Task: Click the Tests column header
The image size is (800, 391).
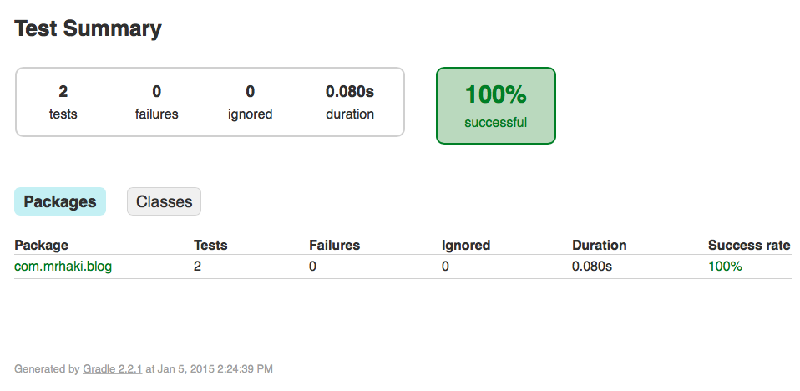Action: pos(210,245)
